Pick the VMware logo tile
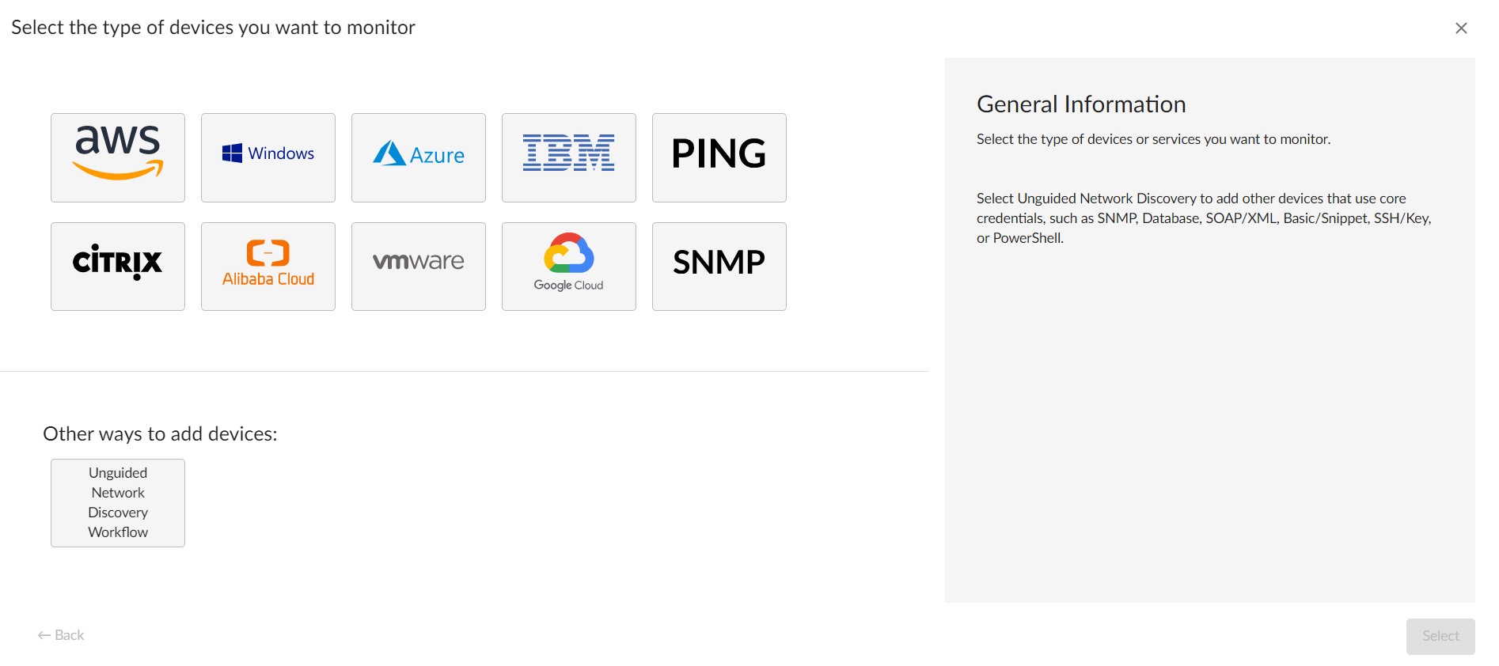The height and width of the screenshot is (666, 1499). (419, 267)
